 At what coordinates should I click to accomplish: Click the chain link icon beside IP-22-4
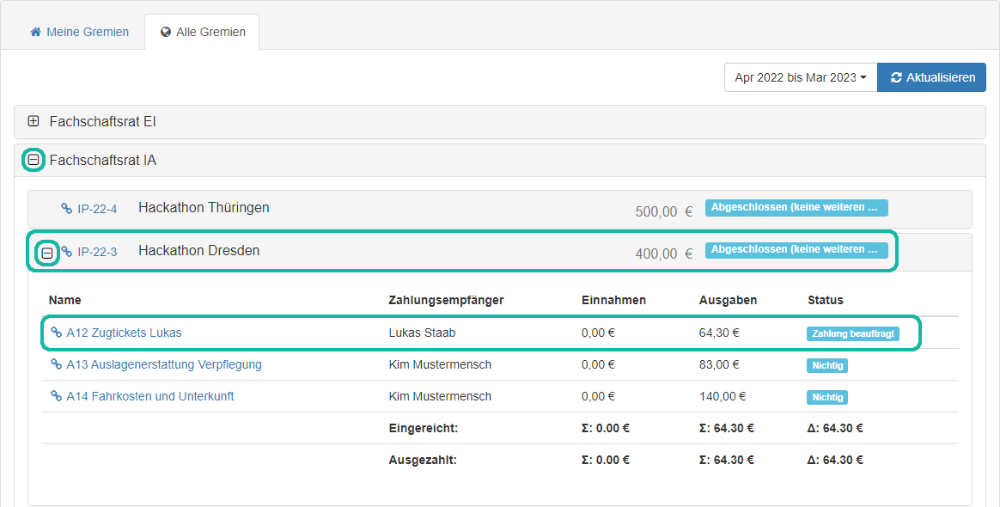tap(69, 209)
